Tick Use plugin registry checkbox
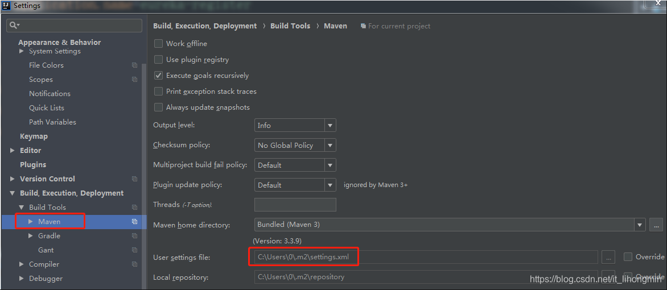Screen dimensions: 667x290 158,60
